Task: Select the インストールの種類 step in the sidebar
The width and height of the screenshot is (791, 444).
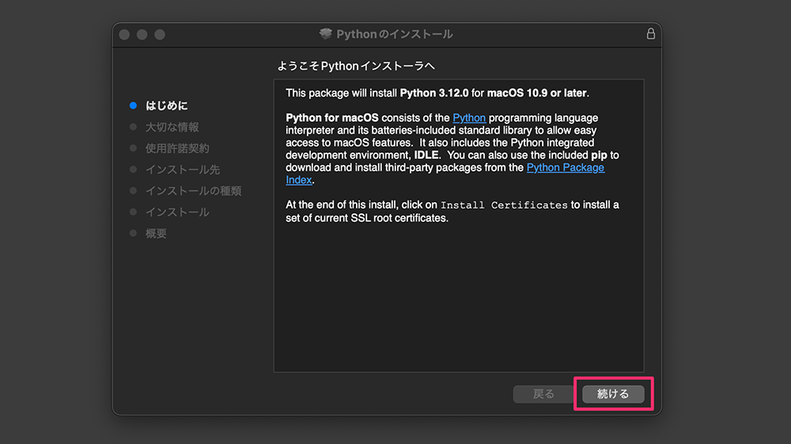Action: pos(193,190)
